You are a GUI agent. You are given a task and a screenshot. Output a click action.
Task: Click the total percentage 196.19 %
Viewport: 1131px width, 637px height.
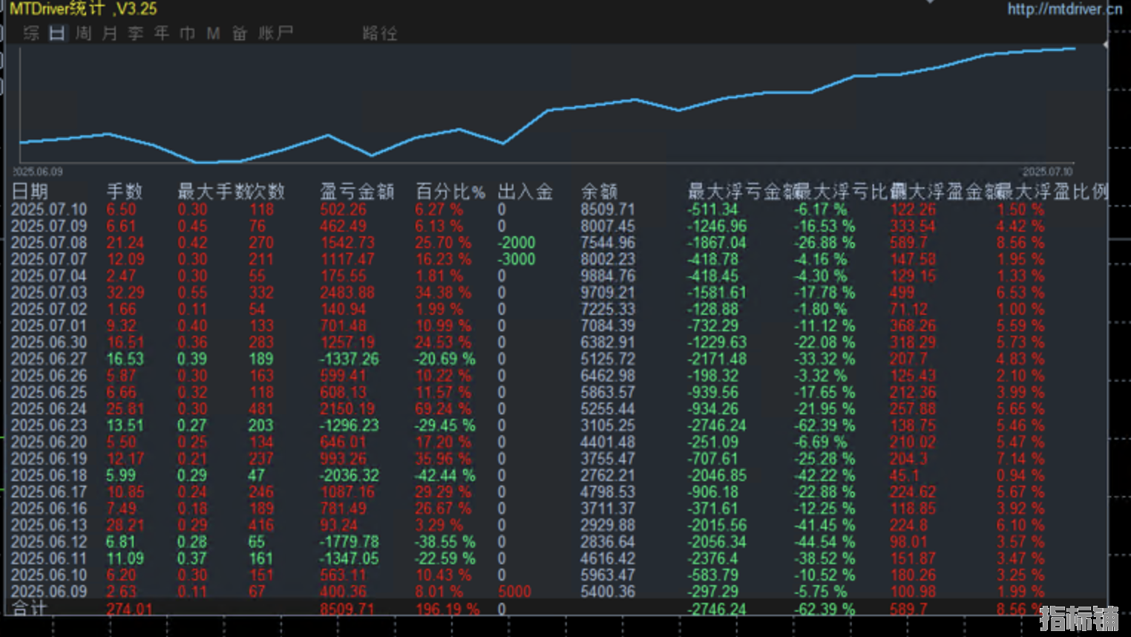click(x=448, y=609)
